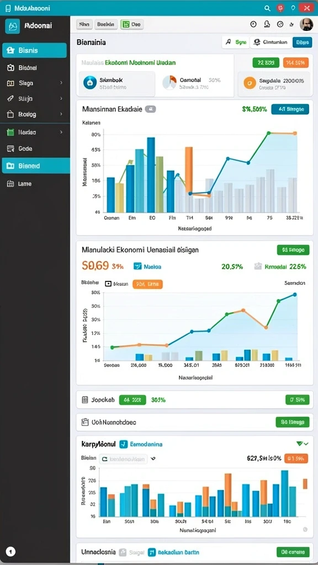Click the chevron next to Bisian dropdown
The image size is (318, 565).
tap(153, 459)
